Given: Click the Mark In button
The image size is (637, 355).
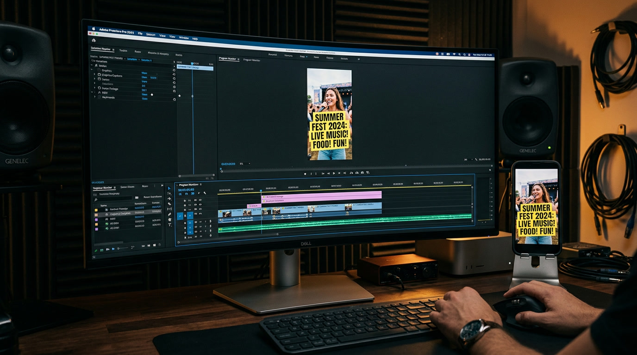Looking at the screenshot, I should point(311,173).
